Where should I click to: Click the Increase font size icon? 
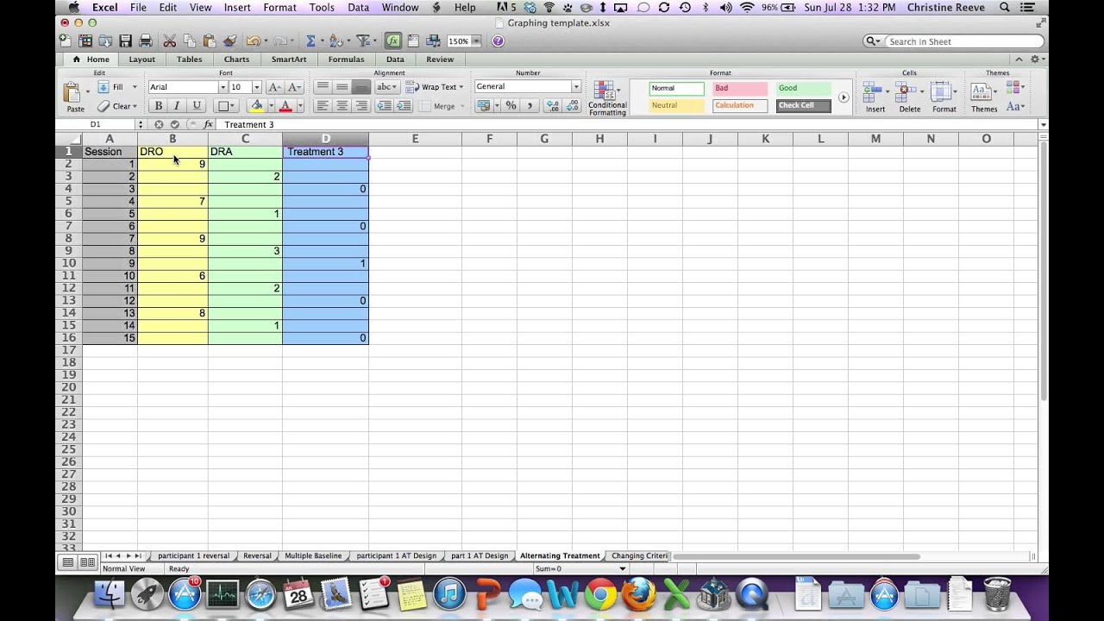click(x=274, y=87)
